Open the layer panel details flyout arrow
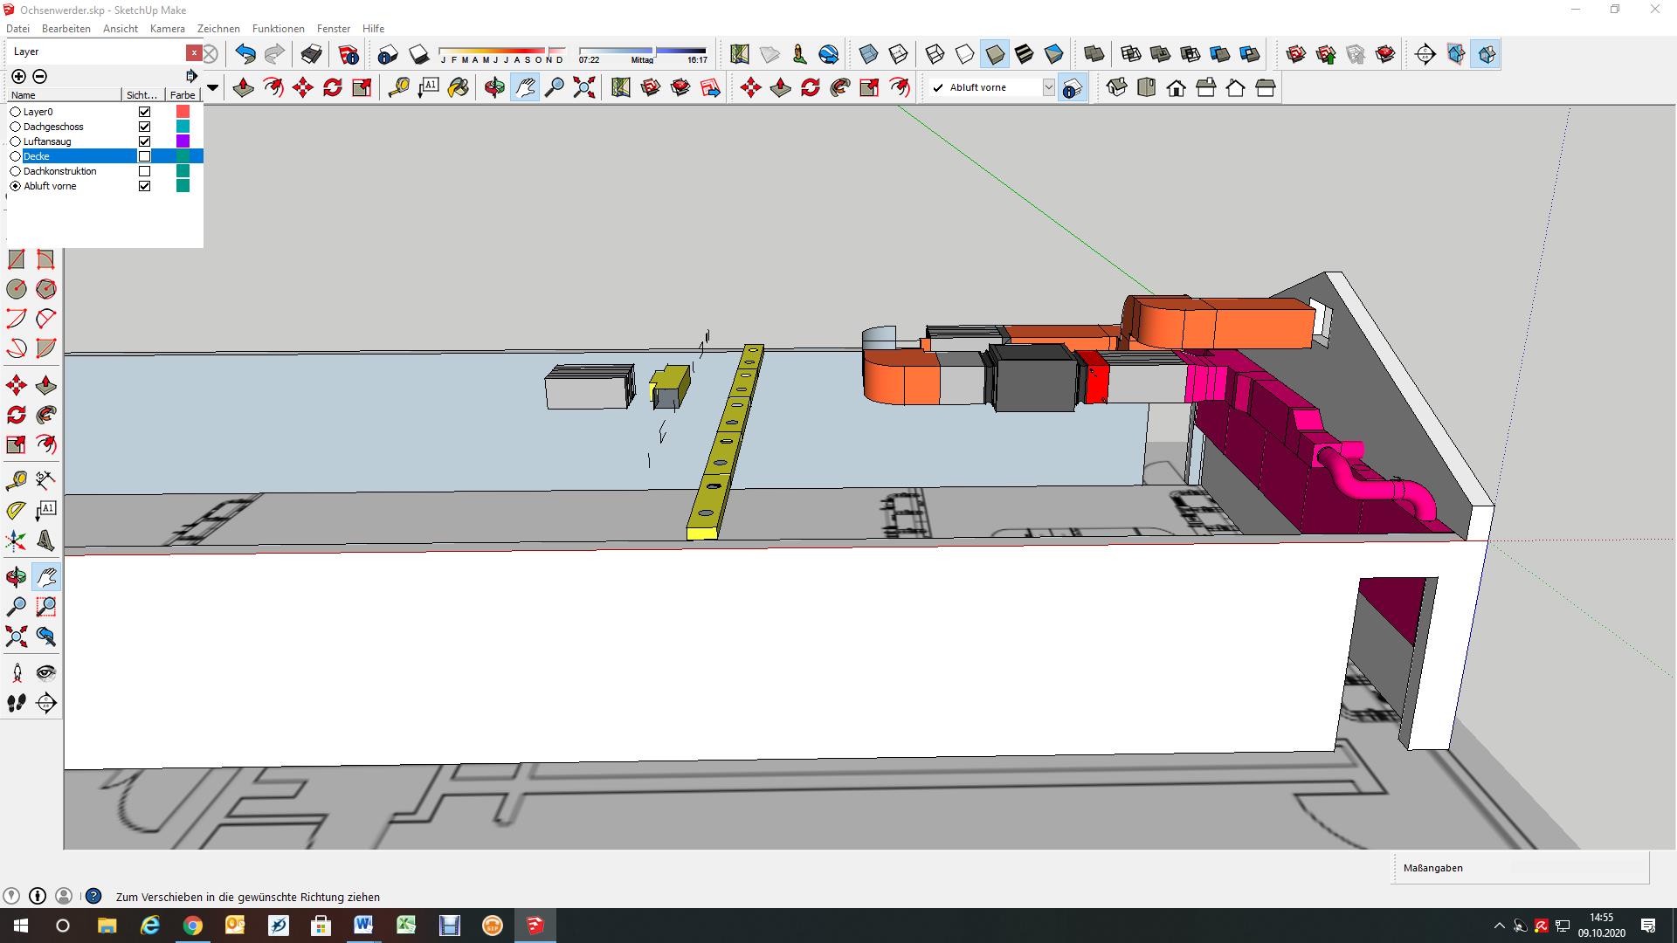Viewport: 1677px width, 943px height. click(x=191, y=76)
